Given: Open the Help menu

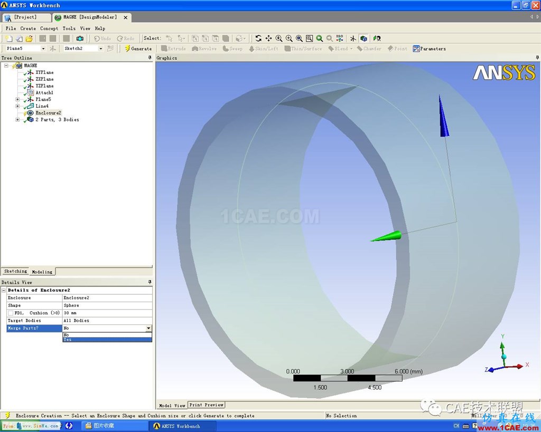Looking at the screenshot, I should tap(100, 28).
